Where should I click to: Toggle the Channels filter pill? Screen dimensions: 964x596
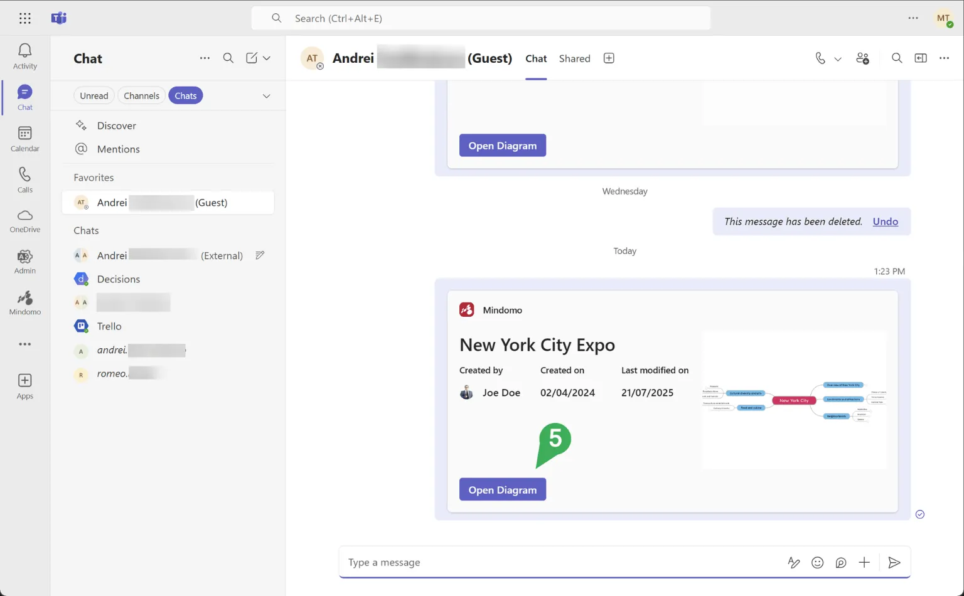click(141, 96)
